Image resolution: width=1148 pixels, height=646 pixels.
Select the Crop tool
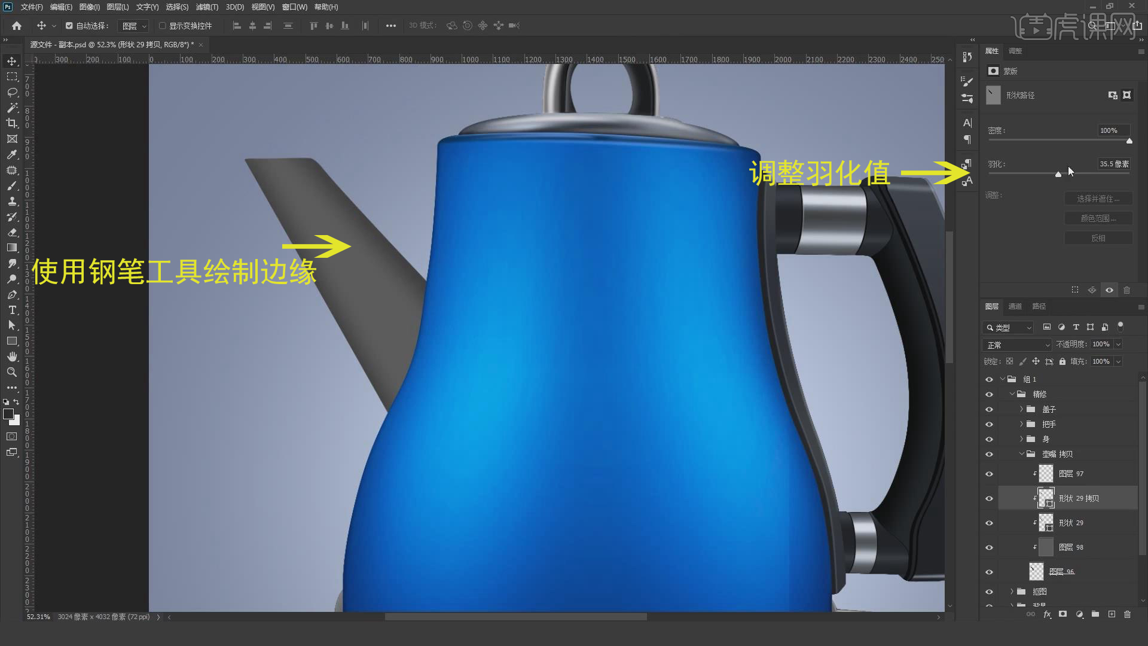point(12,123)
